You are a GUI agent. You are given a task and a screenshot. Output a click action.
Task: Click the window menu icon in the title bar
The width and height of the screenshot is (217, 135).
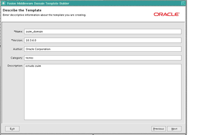(x=3, y=3)
